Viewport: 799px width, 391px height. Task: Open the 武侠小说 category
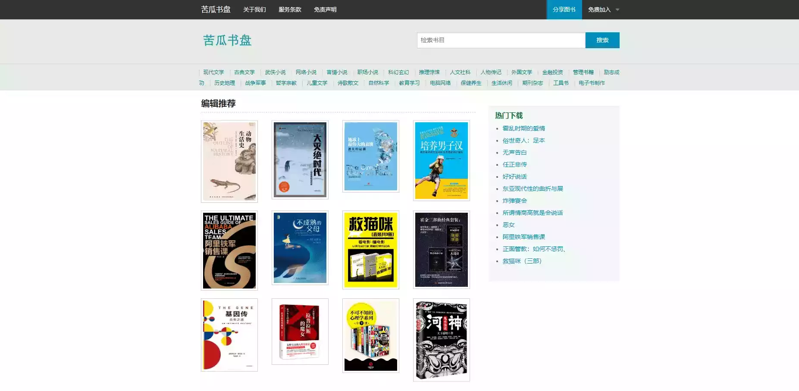(275, 72)
